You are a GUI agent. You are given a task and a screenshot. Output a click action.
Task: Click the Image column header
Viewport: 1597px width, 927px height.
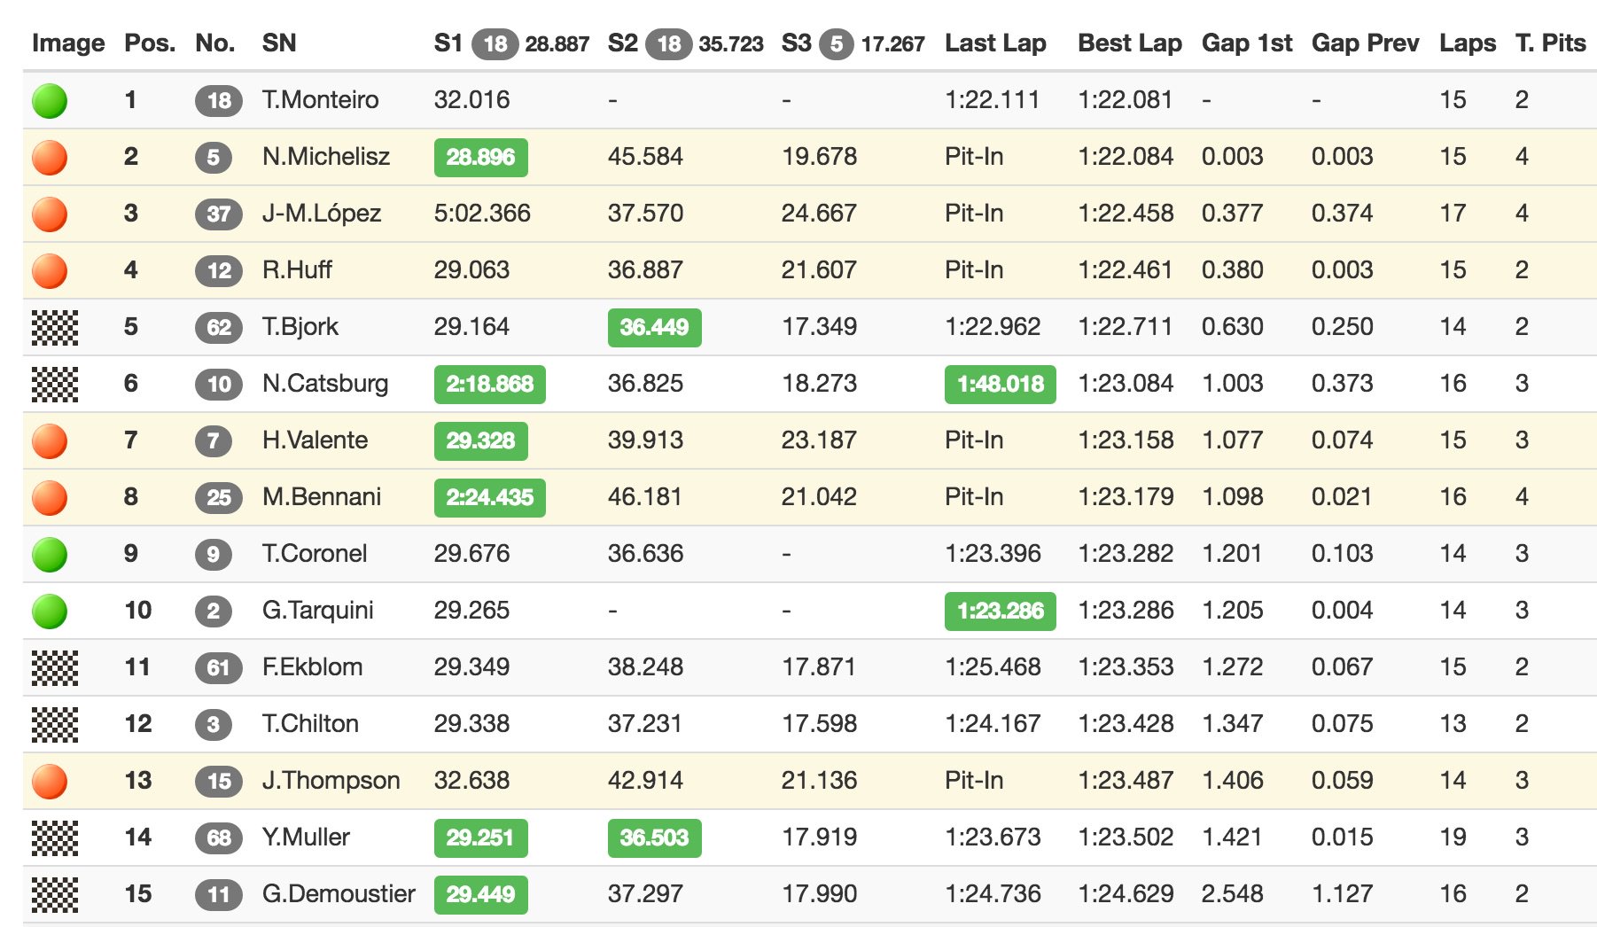pos(68,43)
